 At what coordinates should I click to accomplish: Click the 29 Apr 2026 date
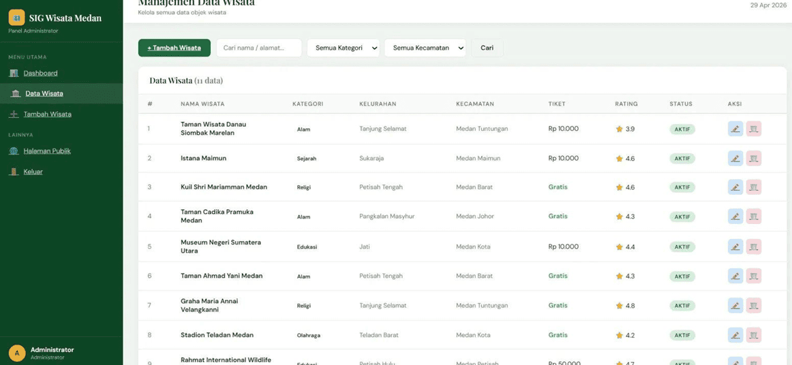pyautogui.click(x=768, y=5)
